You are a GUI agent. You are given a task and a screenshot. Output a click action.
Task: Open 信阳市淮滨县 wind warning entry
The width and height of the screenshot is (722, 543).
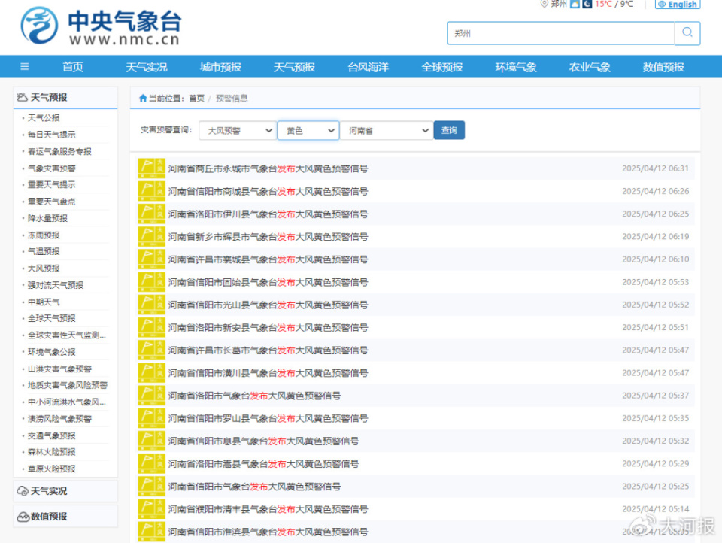click(x=268, y=532)
